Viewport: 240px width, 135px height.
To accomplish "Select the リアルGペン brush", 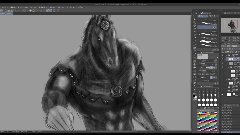I will click(207, 24).
